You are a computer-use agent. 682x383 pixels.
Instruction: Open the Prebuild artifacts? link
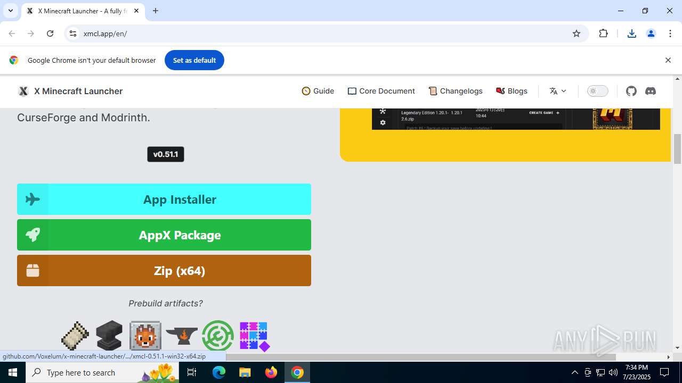165,303
